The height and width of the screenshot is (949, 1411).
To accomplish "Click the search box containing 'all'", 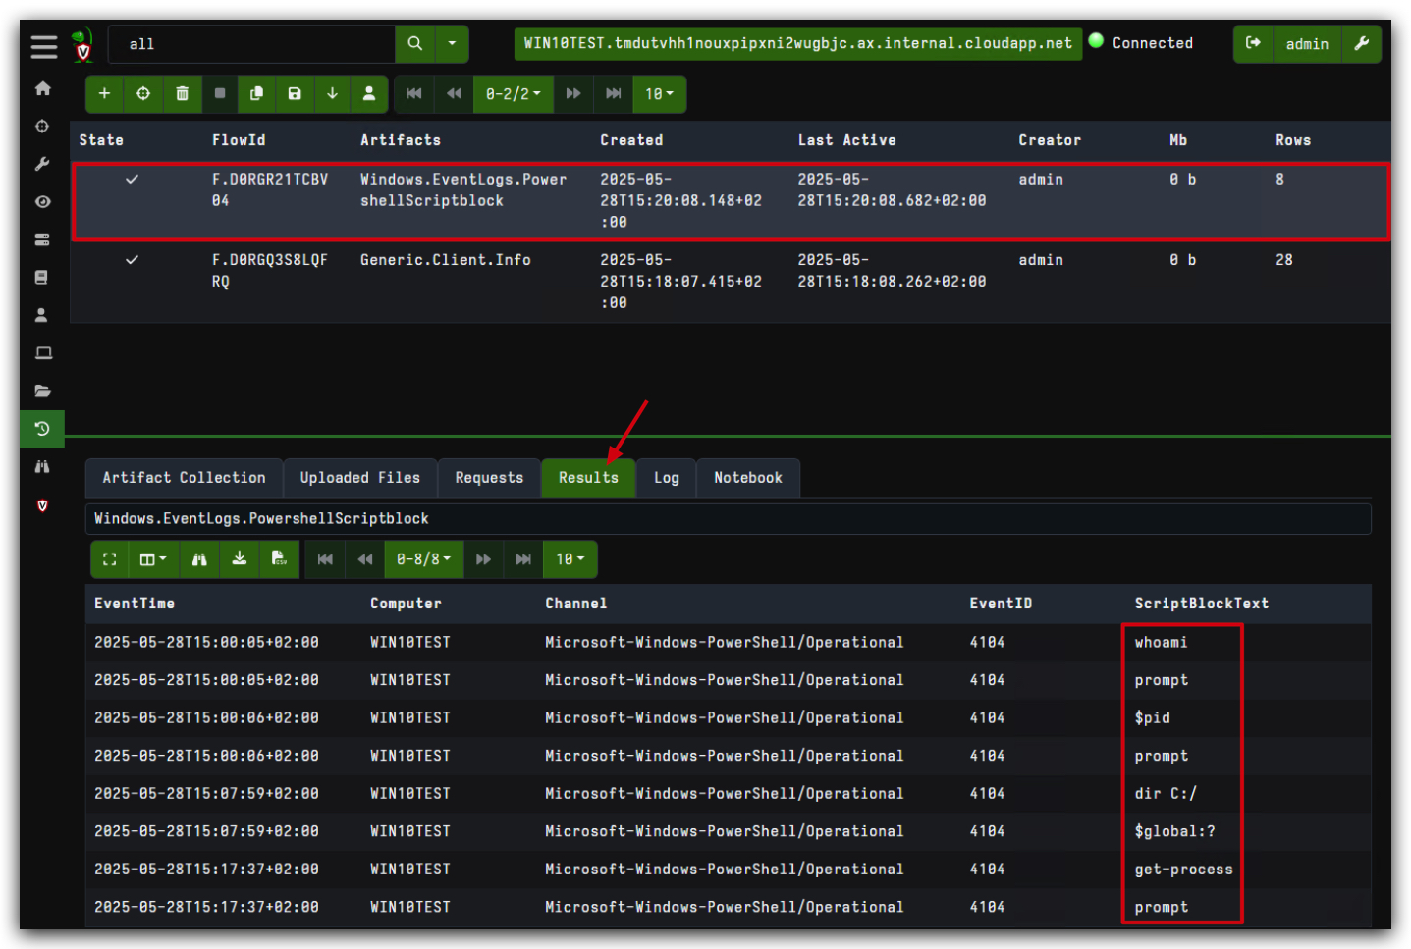I will (251, 44).
